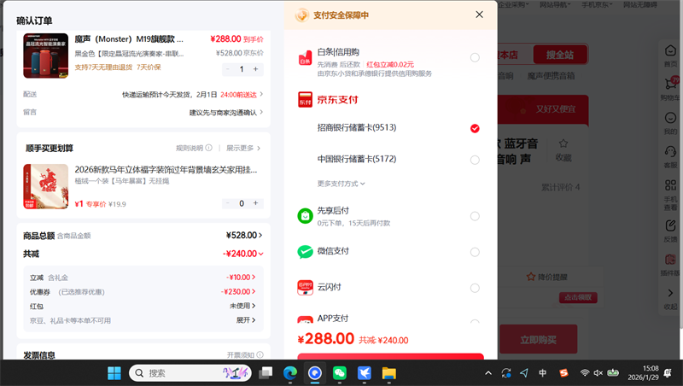Click the 云闪付 red icon

pyautogui.click(x=306, y=288)
